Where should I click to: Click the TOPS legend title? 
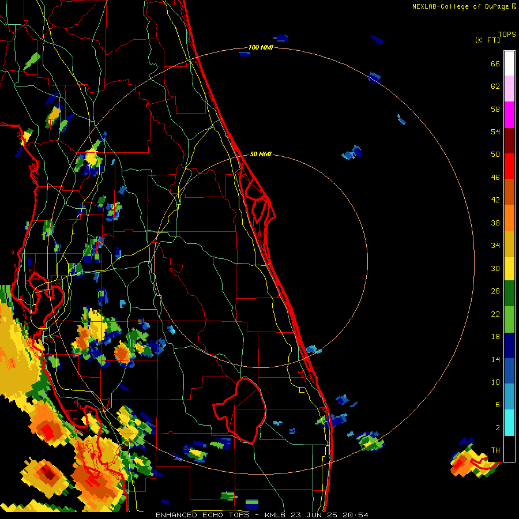[x=507, y=35]
